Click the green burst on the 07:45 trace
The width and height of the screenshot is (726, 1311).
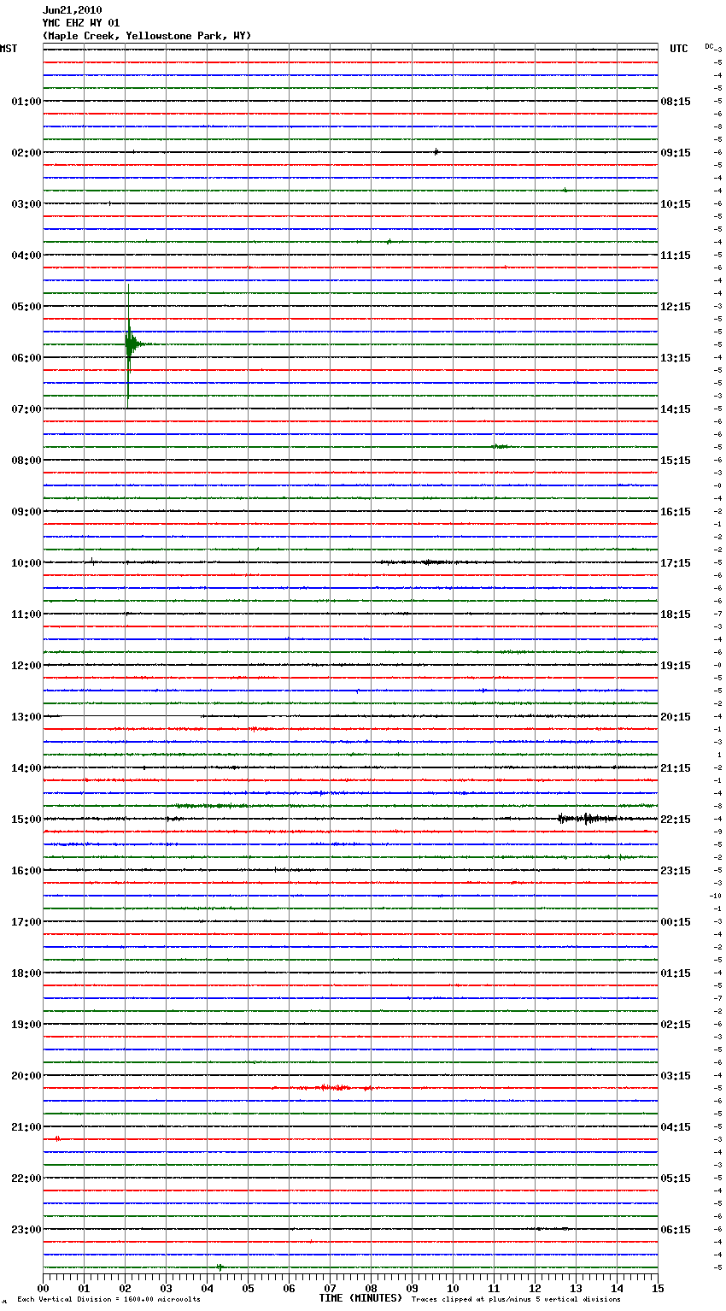click(x=501, y=446)
